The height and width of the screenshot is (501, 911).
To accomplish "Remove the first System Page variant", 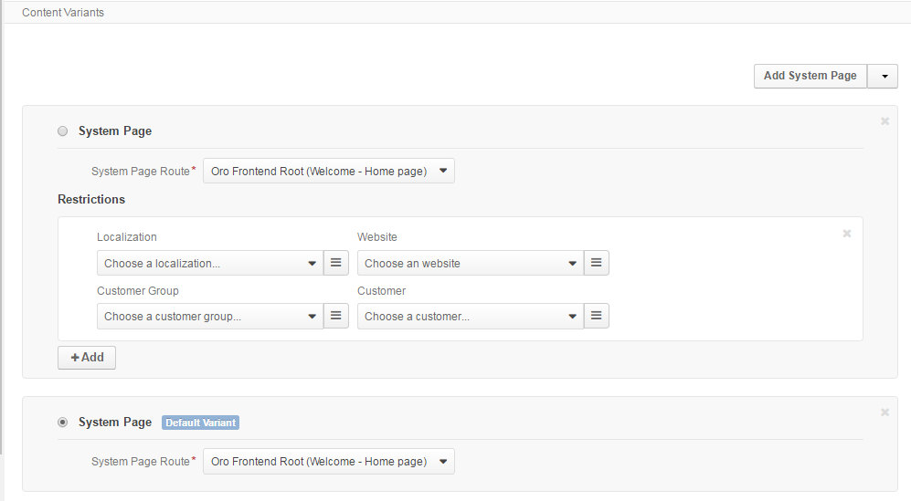I will (x=885, y=121).
